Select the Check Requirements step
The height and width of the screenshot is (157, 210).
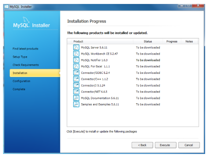click(x=26, y=65)
